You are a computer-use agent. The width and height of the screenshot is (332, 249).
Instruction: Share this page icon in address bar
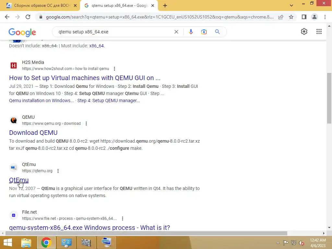click(x=281, y=17)
